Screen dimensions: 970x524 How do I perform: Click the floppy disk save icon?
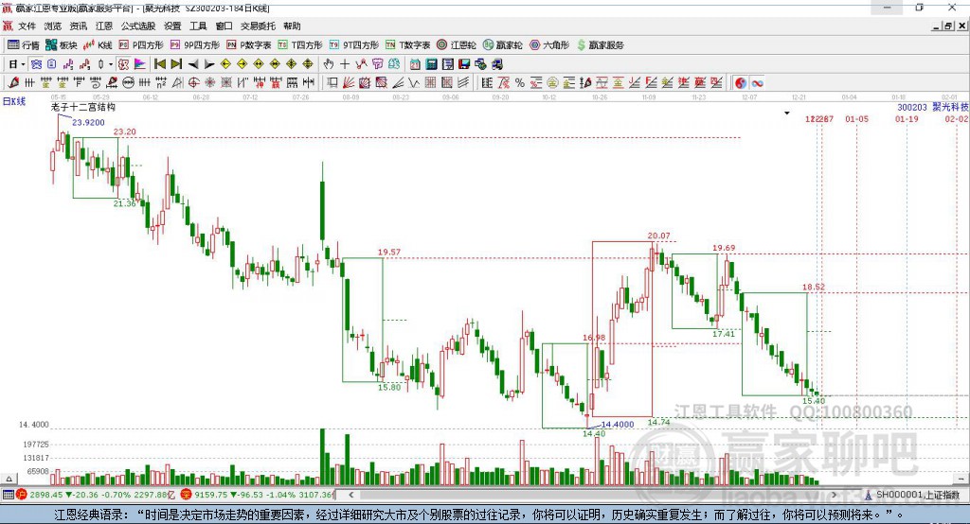click(x=464, y=64)
